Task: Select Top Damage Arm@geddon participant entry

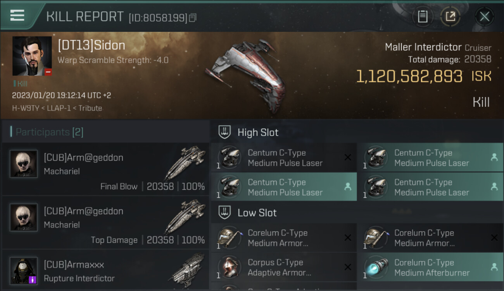Action: (x=105, y=222)
